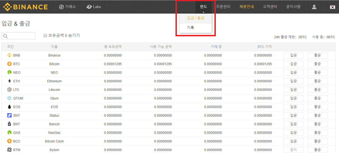Click the Ethereum name text
The width and height of the screenshot is (339, 153).
(54, 81)
